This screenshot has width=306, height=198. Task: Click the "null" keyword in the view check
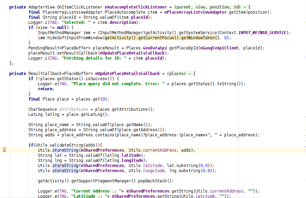62,28
